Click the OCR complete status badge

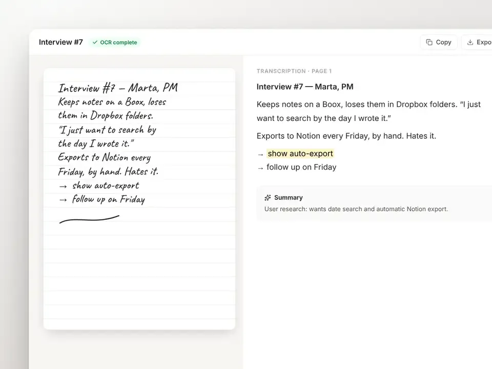115,43
